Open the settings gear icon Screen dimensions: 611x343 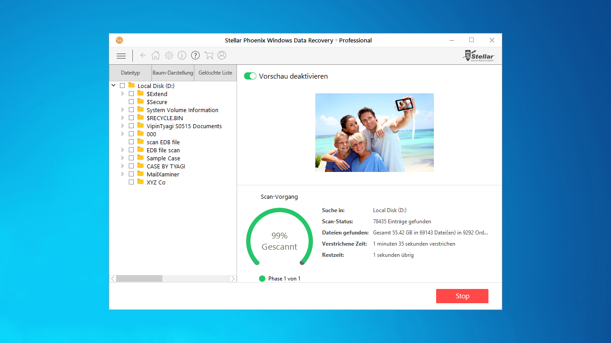169,55
